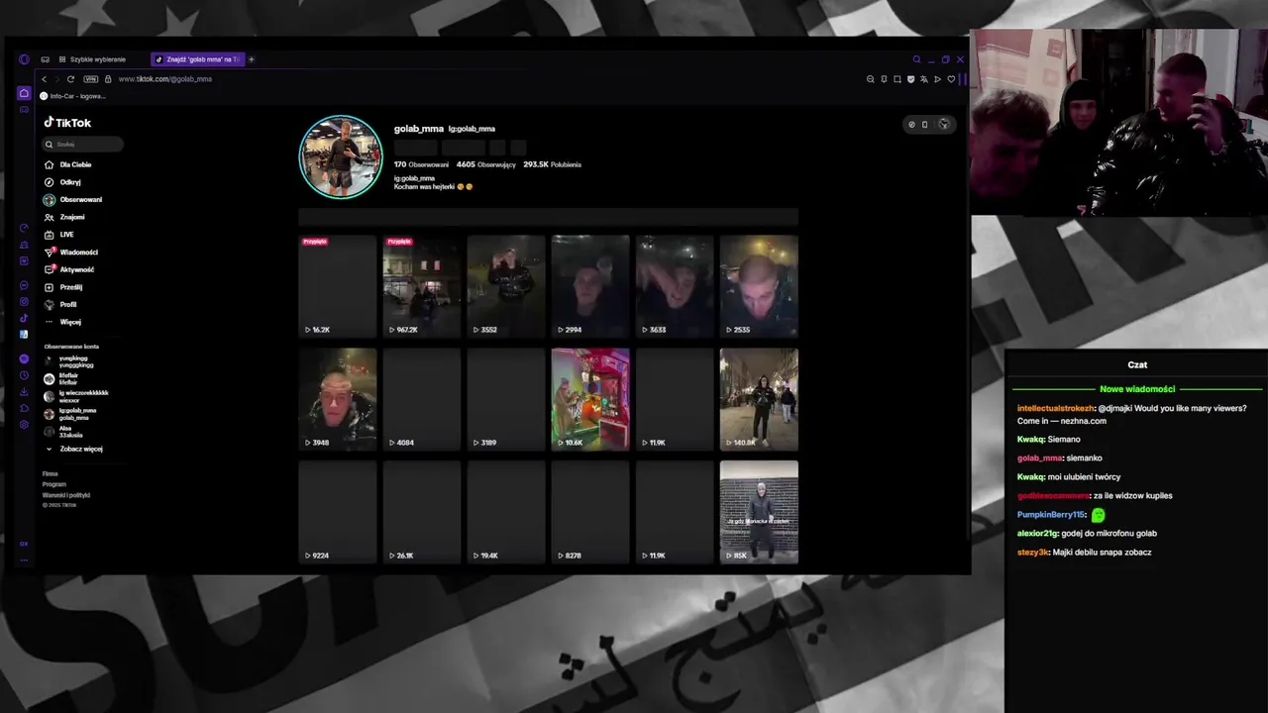Select the Znajdź 'golab mma' TikTok tab

198,59
